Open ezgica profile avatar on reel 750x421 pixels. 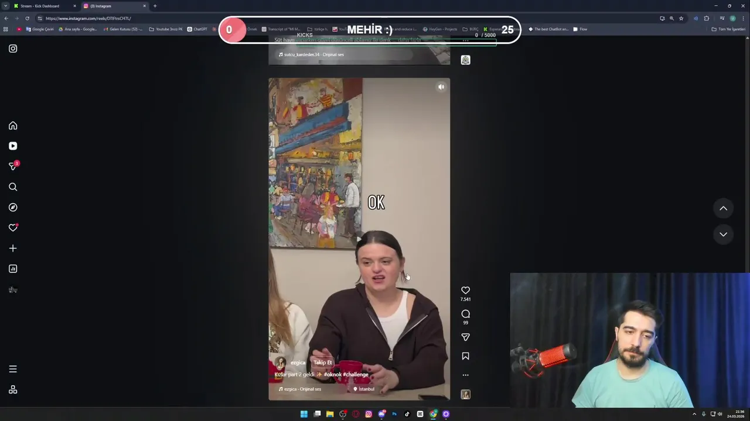click(281, 363)
